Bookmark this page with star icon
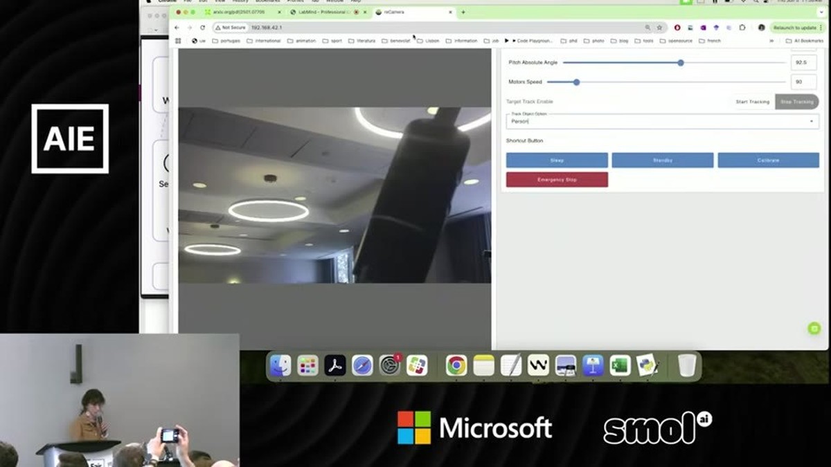 coord(659,28)
